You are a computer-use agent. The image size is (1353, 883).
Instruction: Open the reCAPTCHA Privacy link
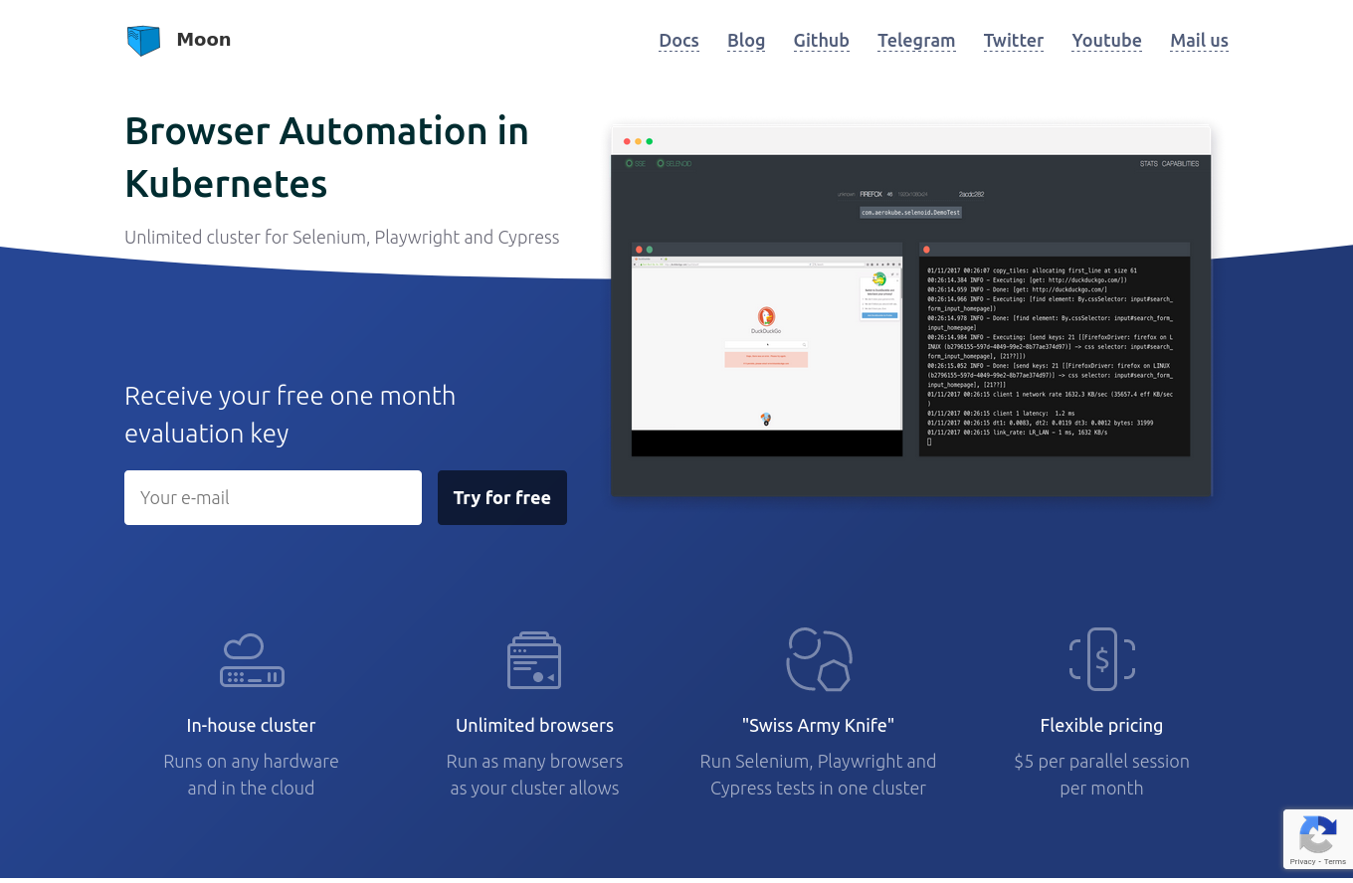1302,861
